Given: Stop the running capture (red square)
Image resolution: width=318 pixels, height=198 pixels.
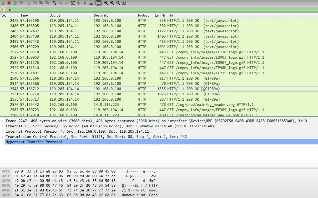Looking at the screenshot, I should click(9, 3).
